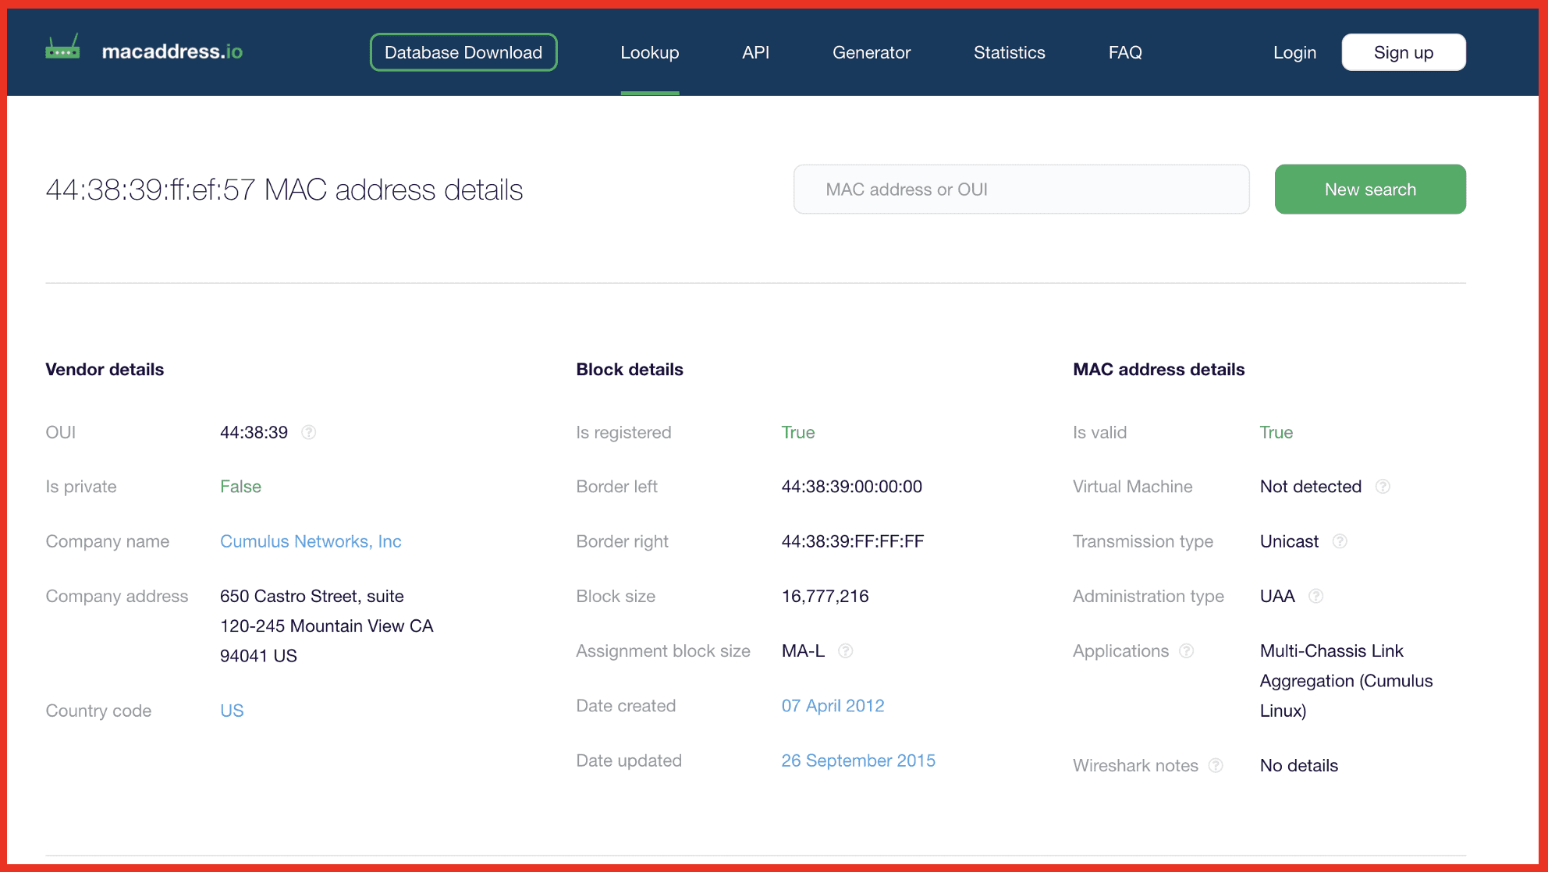
Task: Click the Is valid True value
Action: point(1276,432)
